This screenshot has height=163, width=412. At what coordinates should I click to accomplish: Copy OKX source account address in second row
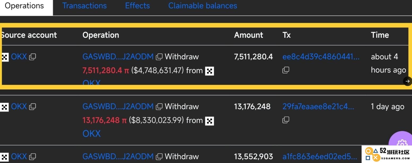pyautogui.click(x=32, y=107)
